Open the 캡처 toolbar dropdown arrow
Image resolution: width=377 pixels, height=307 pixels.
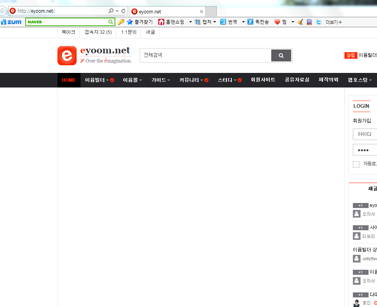click(x=215, y=22)
